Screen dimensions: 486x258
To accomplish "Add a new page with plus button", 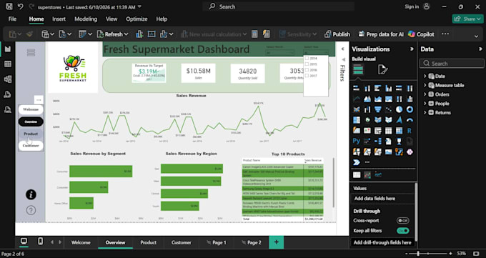I will point(277,242).
